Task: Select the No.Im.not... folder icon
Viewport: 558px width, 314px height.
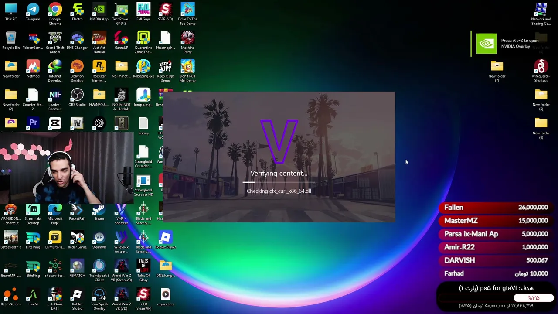Action: [121, 69]
